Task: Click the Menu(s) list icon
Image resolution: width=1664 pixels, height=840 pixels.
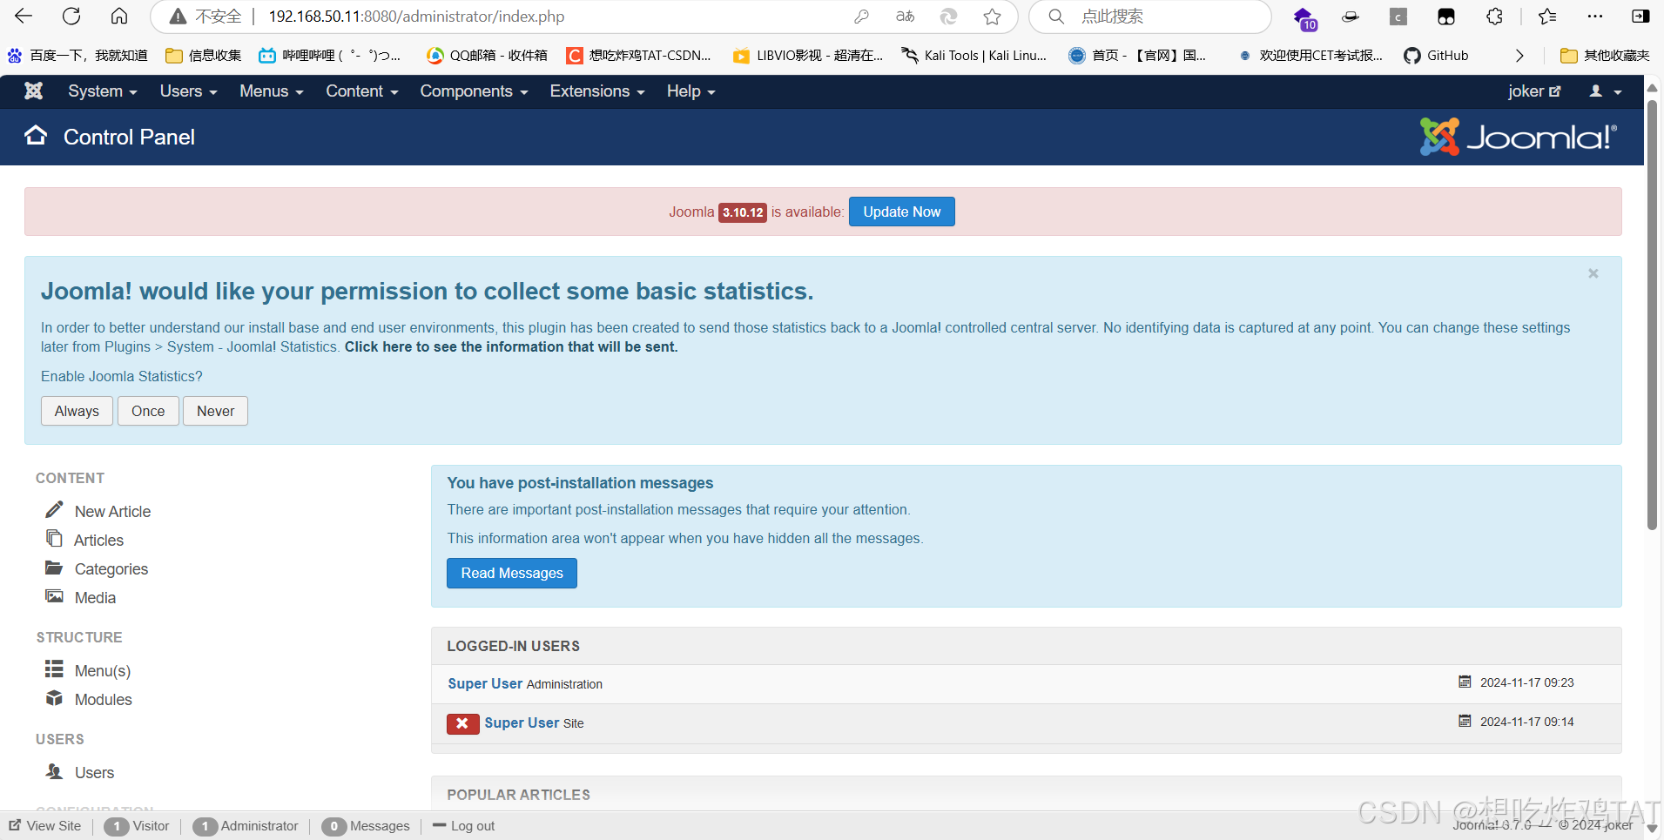Action: [54, 669]
